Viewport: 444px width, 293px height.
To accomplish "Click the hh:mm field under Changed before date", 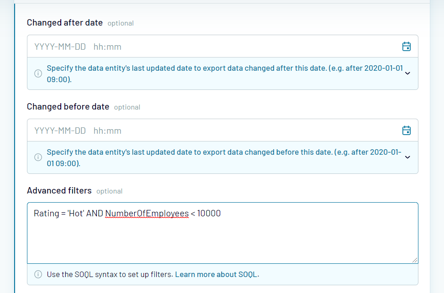I will point(107,130).
